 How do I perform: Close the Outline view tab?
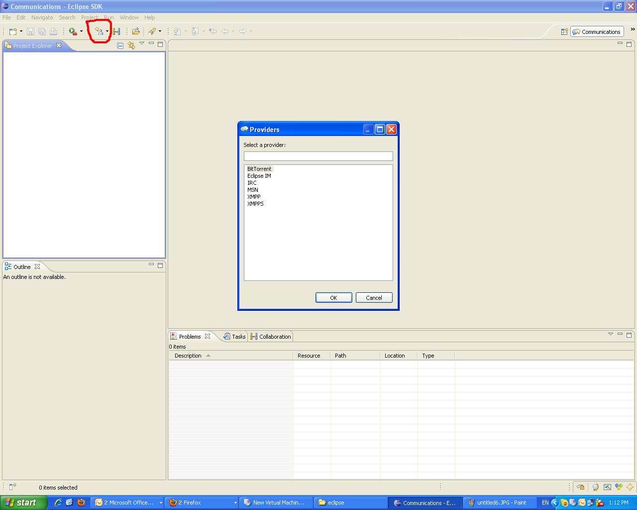click(x=37, y=266)
